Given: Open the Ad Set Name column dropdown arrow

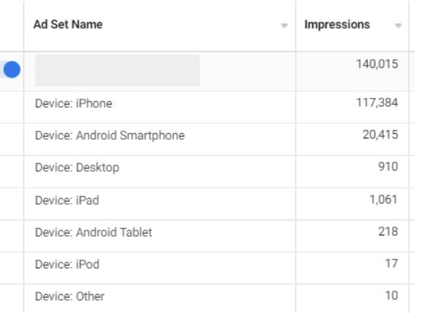Looking at the screenshot, I should pyautogui.click(x=284, y=26).
